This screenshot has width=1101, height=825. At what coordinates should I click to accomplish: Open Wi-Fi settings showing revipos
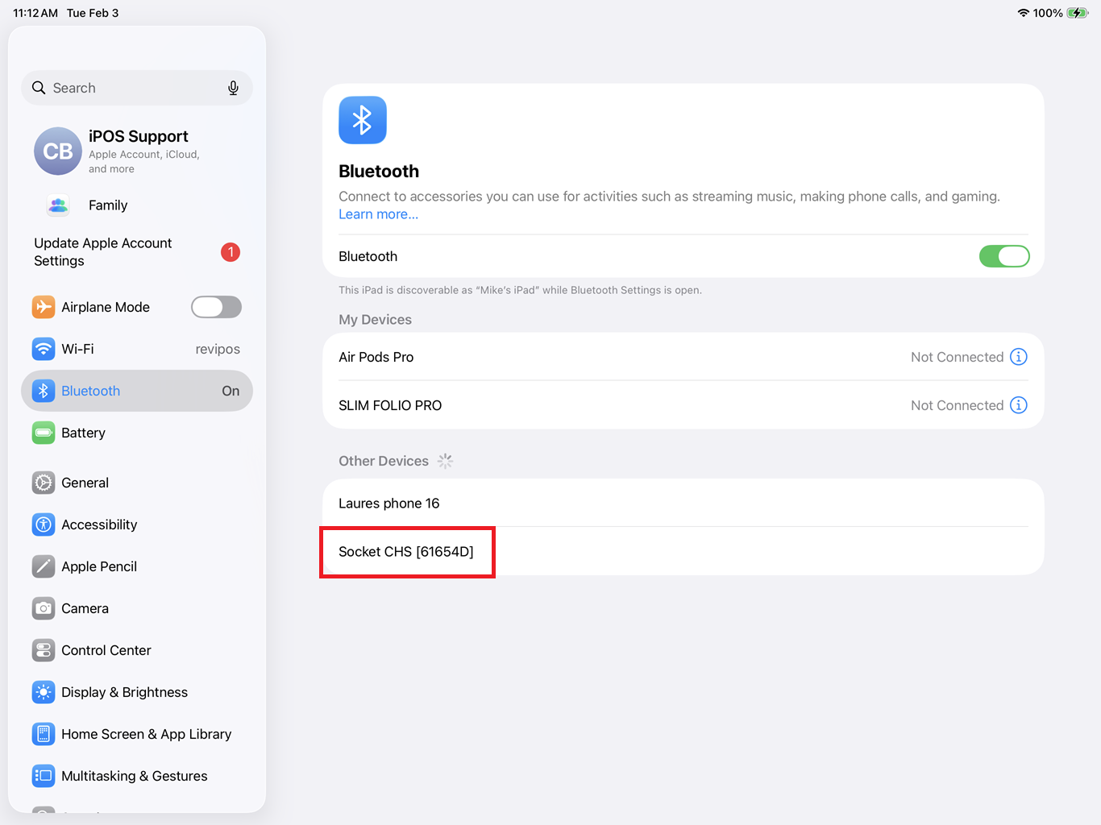(x=137, y=349)
